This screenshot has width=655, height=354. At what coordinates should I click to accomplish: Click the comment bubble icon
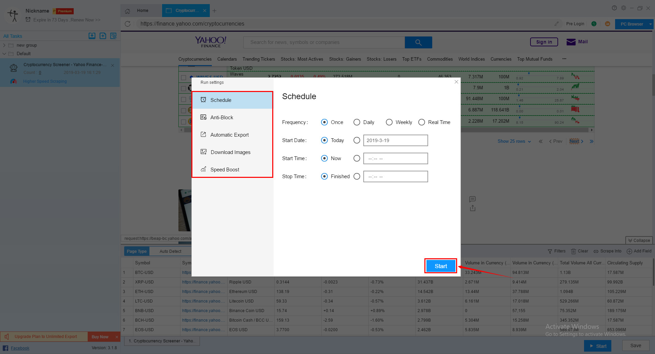point(472,199)
